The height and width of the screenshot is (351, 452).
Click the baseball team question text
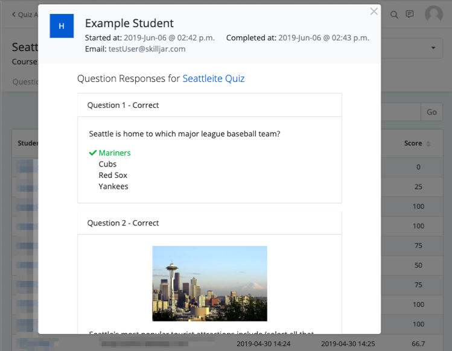click(x=185, y=134)
